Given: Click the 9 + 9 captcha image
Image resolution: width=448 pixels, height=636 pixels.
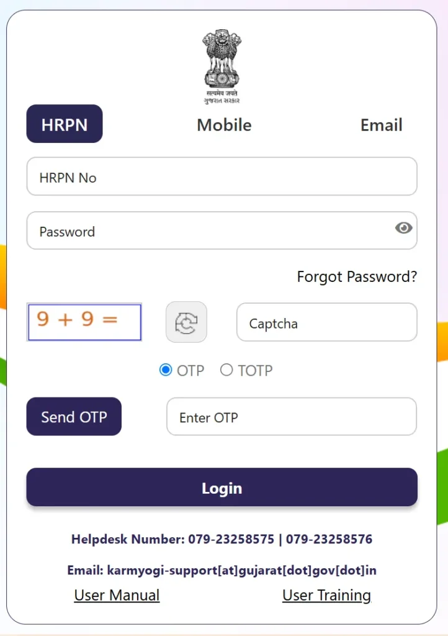Looking at the screenshot, I should (x=84, y=322).
